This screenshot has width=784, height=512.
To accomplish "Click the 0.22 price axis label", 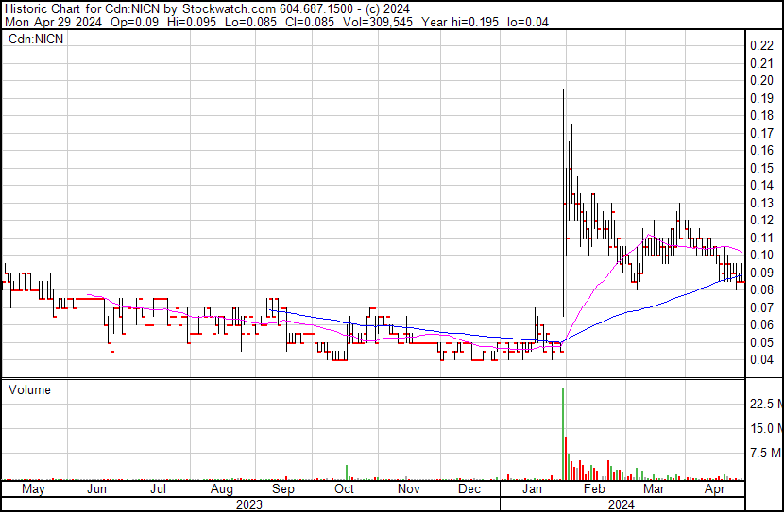I will [760, 45].
